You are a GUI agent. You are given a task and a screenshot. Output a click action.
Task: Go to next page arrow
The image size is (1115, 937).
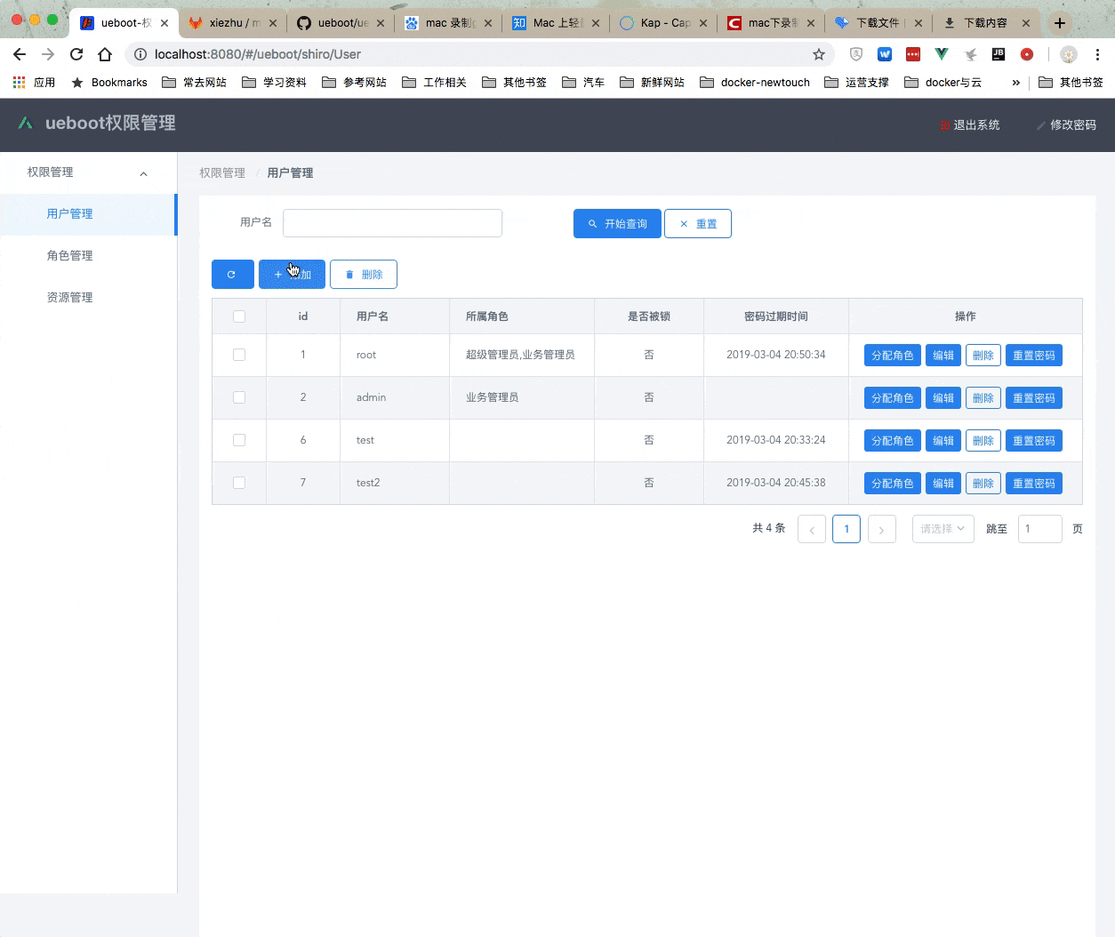click(881, 529)
